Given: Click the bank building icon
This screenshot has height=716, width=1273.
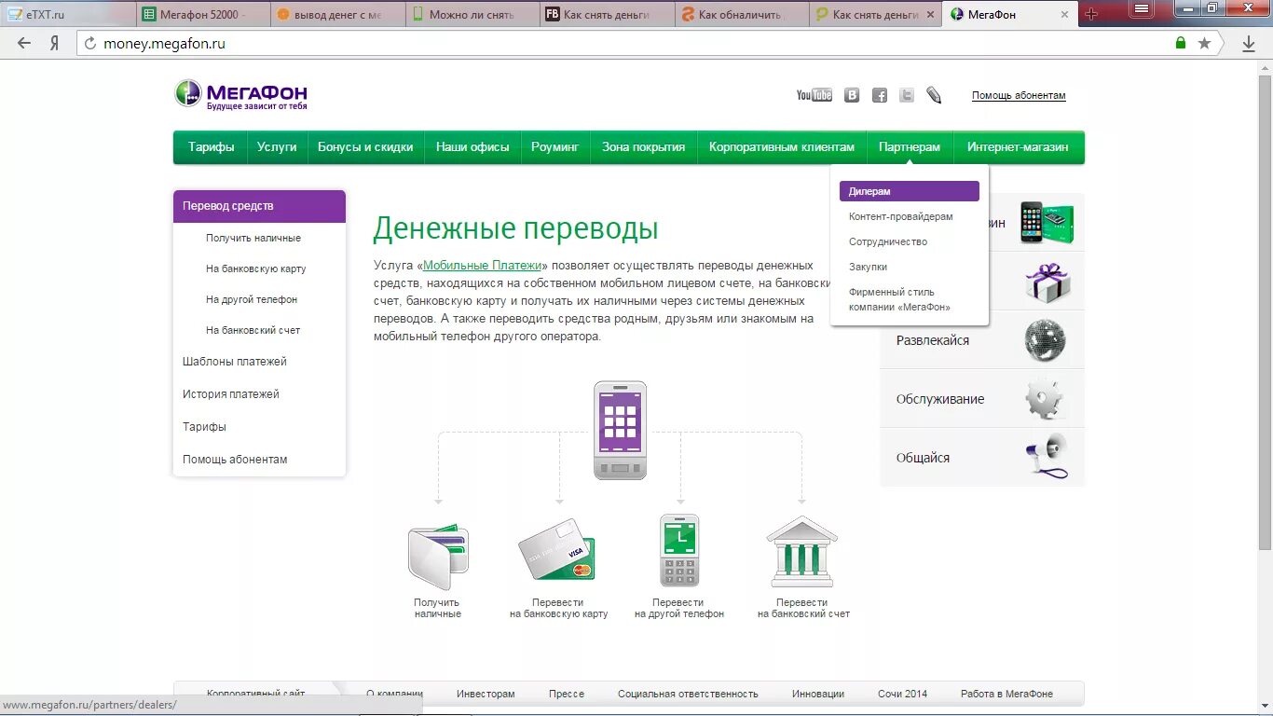Looking at the screenshot, I should point(802,551).
